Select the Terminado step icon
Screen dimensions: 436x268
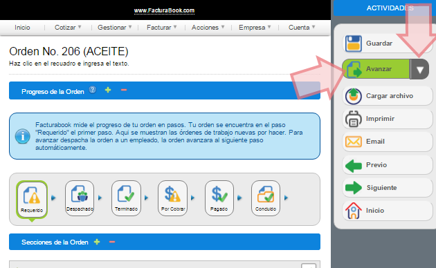point(126,198)
